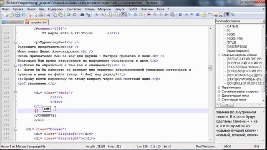Collapse the fold at line 130
The width and height of the screenshot is (267, 150).
click(x=15, y=65)
